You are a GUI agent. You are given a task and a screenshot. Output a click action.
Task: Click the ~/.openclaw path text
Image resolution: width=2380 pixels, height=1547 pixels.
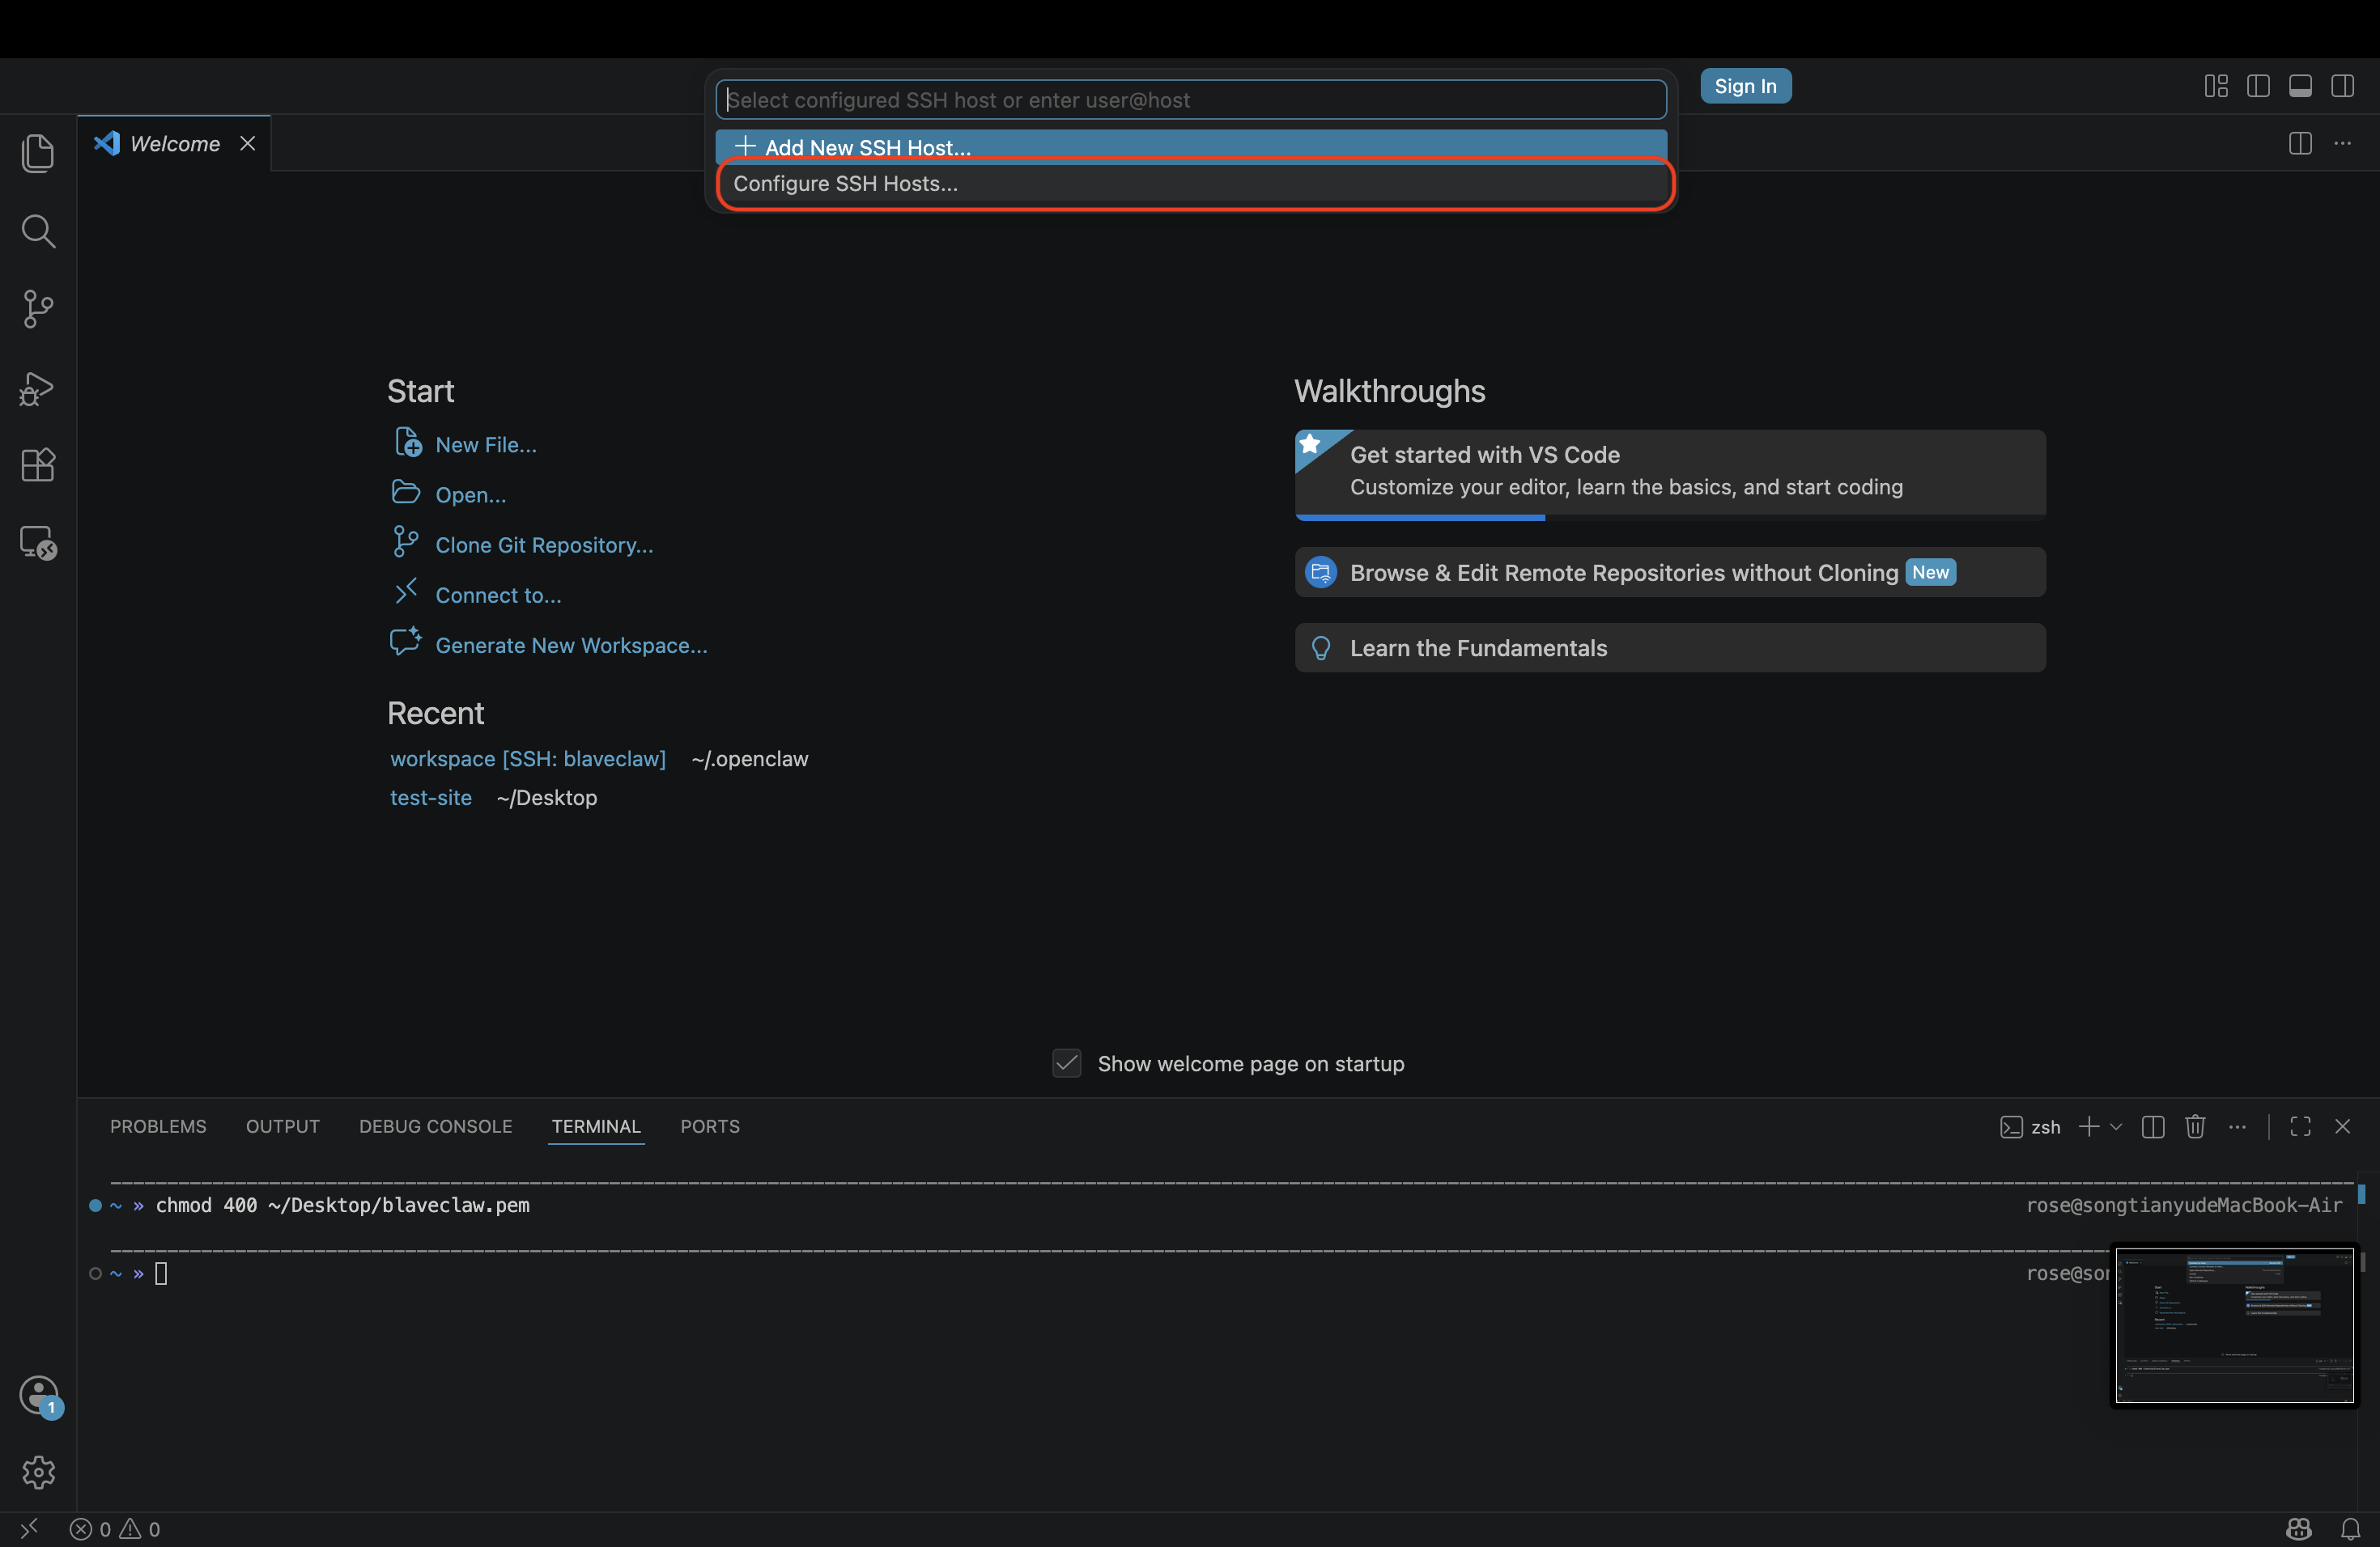point(750,758)
